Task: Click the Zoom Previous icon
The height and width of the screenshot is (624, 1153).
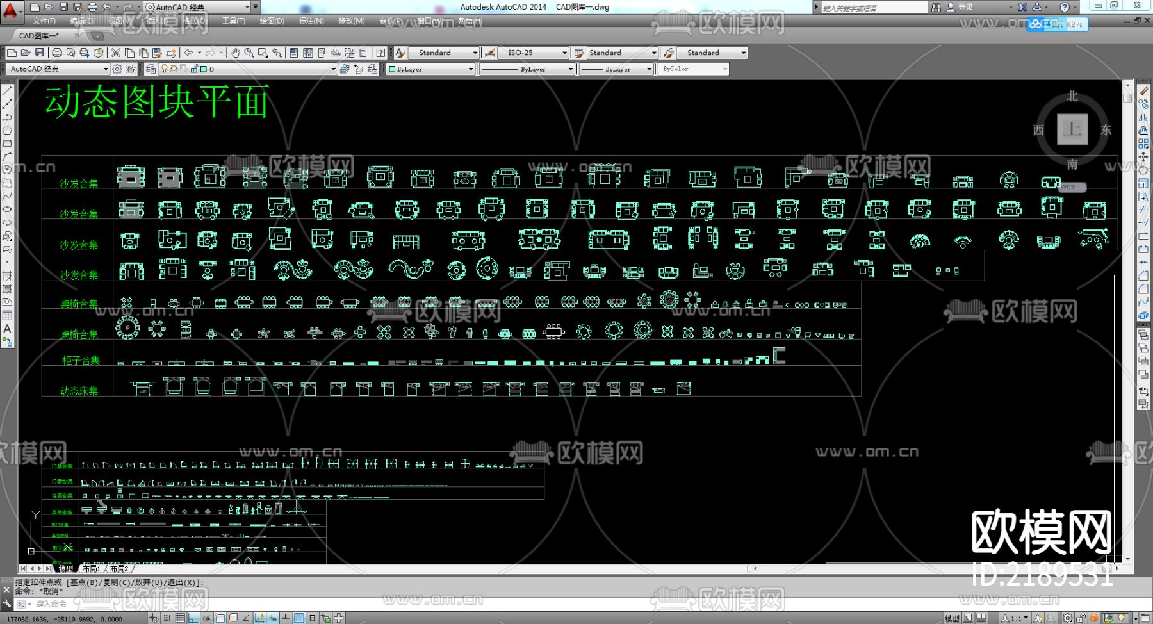Action: [x=277, y=53]
